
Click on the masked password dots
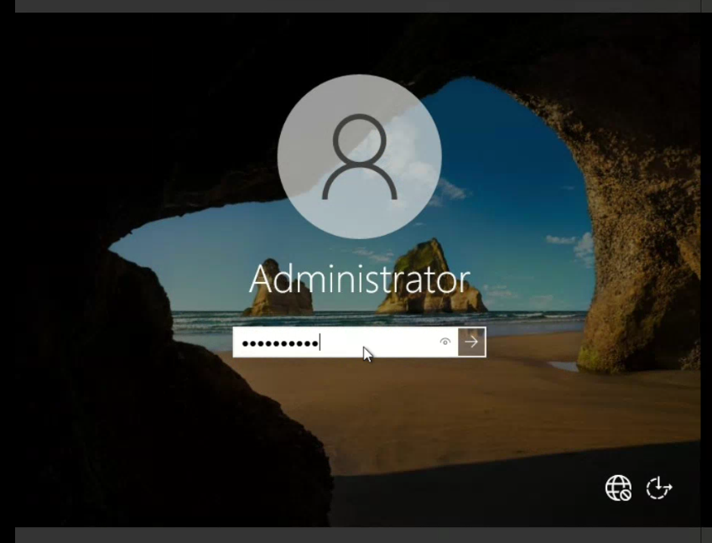tap(278, 342)
